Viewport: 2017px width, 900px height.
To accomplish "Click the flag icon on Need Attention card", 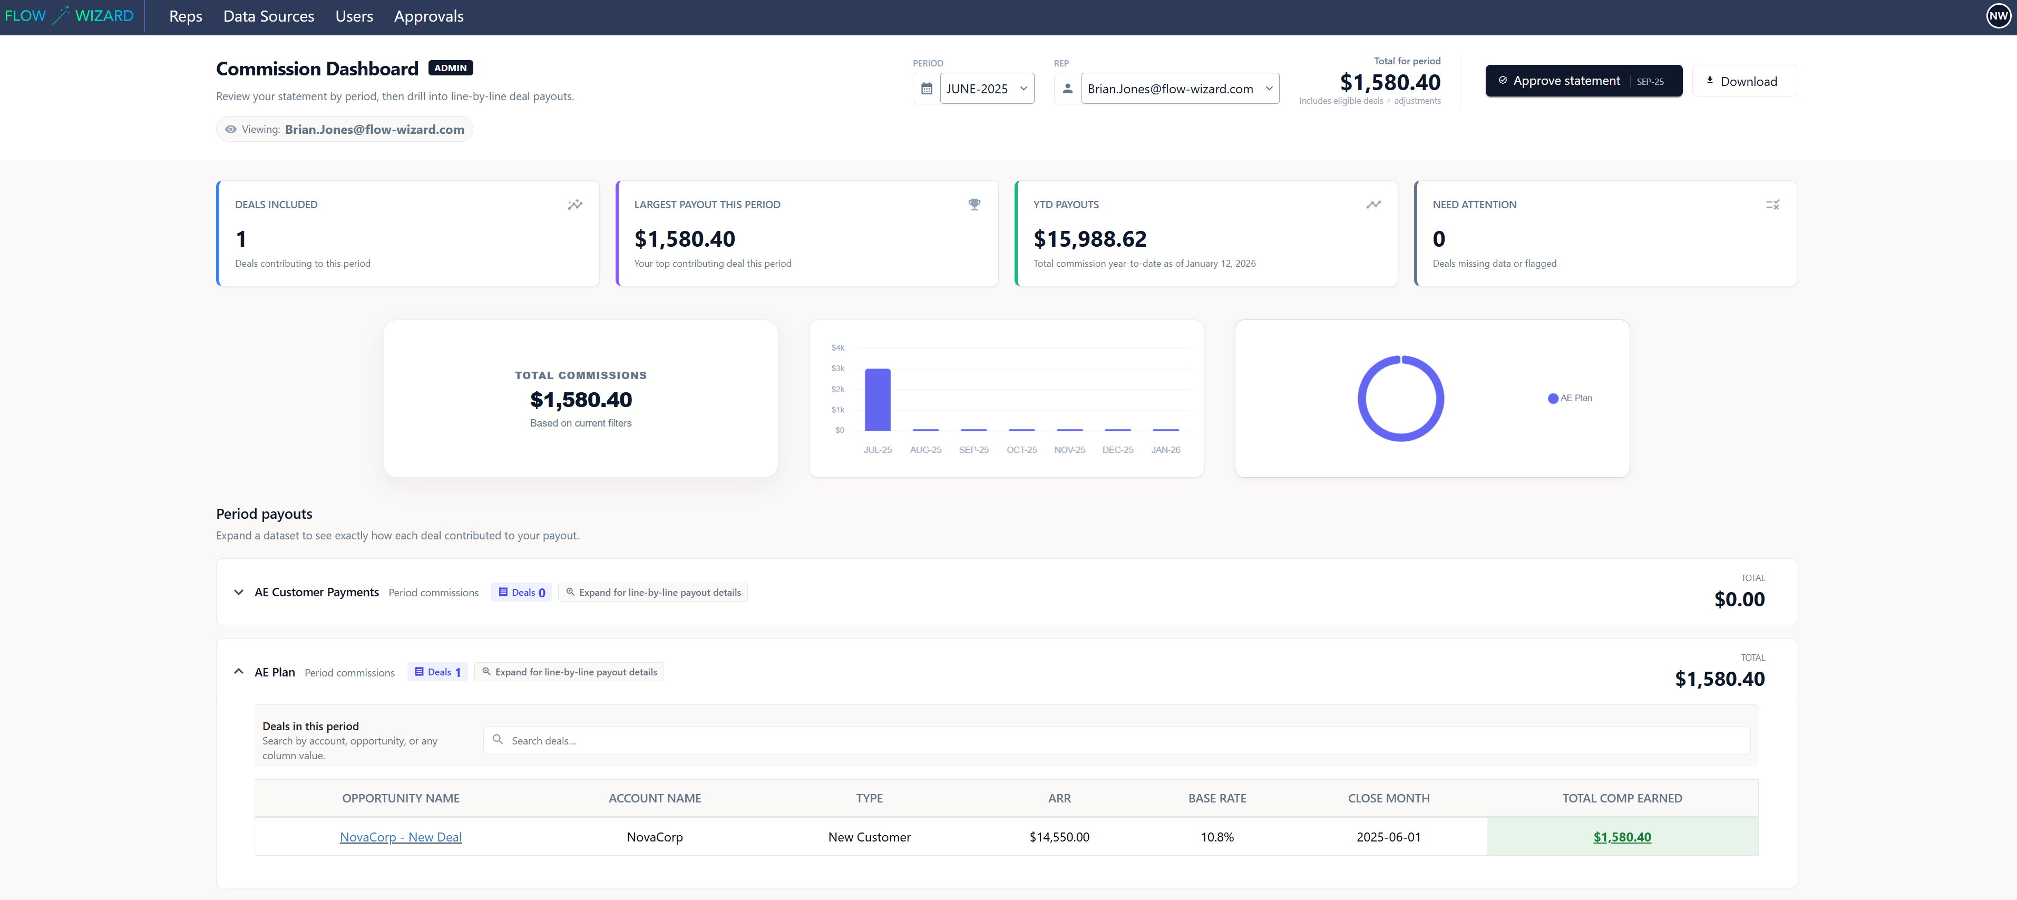I will coord(1772,205).
